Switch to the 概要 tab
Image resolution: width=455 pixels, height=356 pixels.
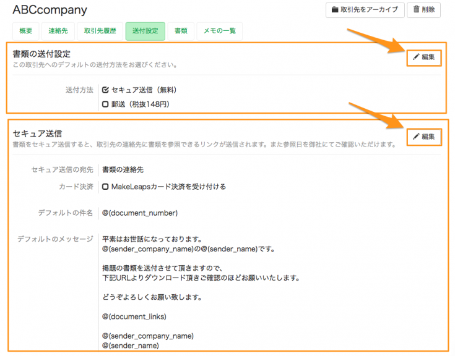point(26,31)
